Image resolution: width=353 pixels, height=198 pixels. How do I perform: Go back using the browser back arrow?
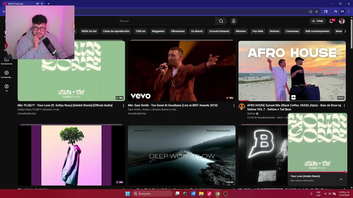tap(4, 12)
